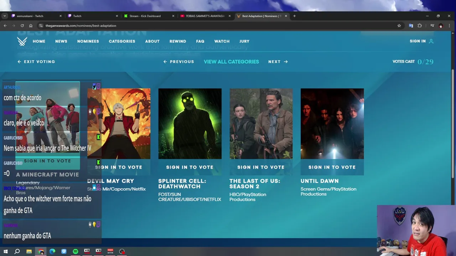Click SIGN IN at top right
Viewport: 456px width, 256px height.
[x=418, y=41]
